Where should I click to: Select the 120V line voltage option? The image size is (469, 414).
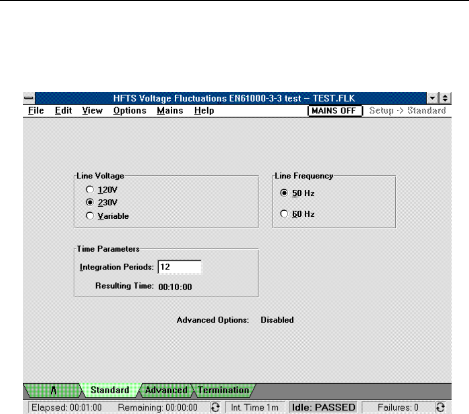pos(102,190)
